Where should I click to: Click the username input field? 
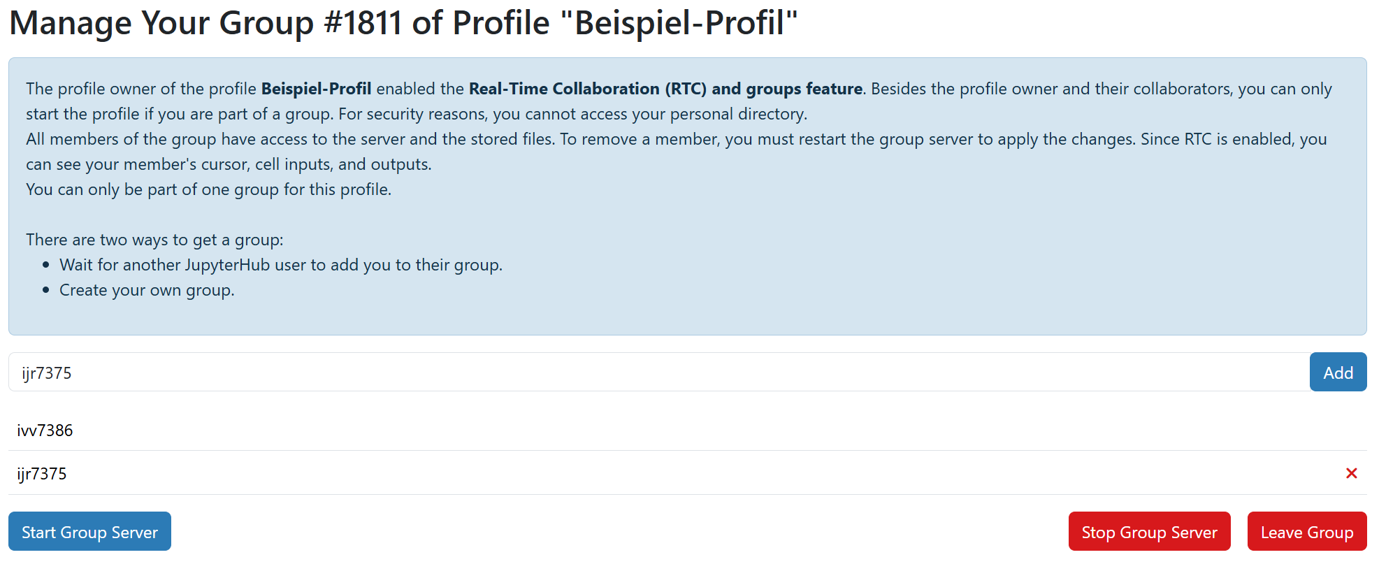[657, 373]
